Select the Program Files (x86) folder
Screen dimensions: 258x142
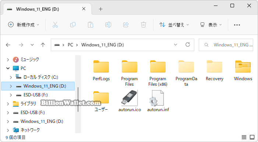point(158,73)
